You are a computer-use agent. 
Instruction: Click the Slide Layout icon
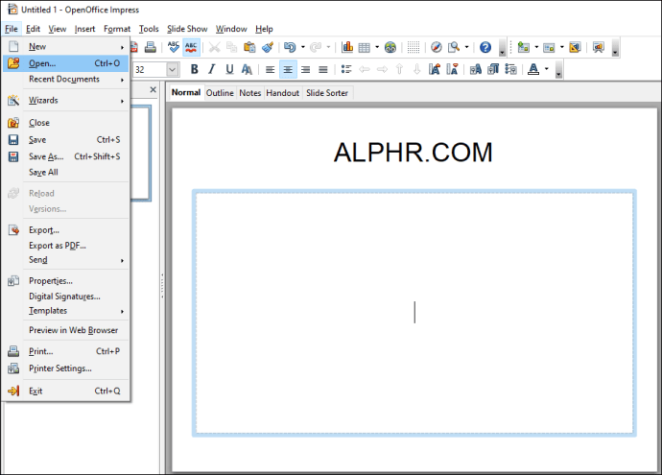(x=549, y=47)
